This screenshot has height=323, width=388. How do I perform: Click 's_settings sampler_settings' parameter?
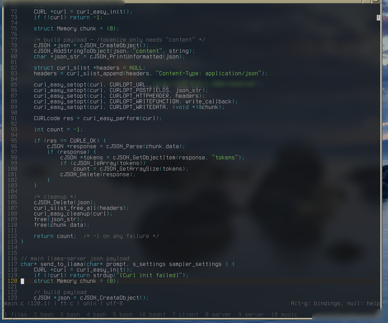[x=177, y=264]
